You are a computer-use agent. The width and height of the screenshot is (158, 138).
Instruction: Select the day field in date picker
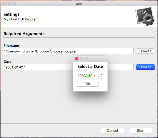tap(95, 76)
